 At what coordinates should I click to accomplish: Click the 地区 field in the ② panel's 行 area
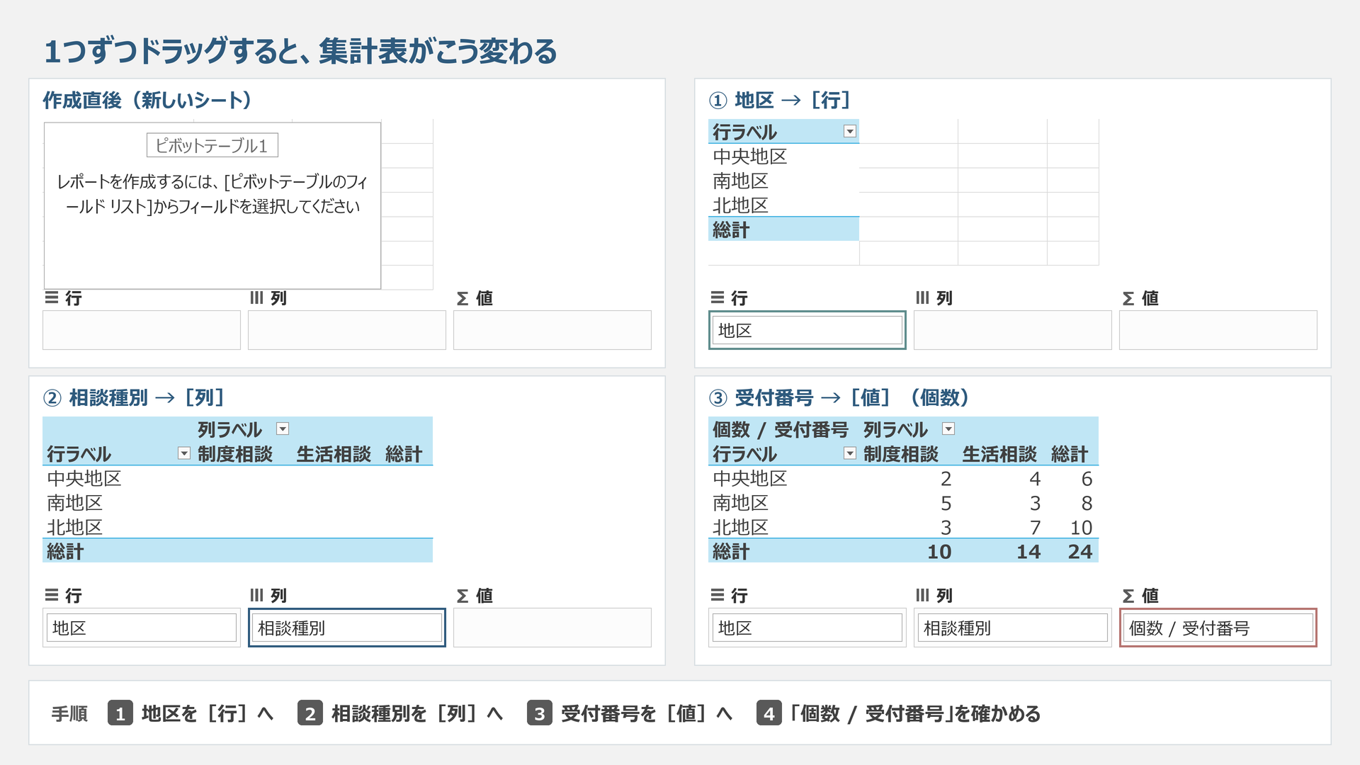pos(142,628)
